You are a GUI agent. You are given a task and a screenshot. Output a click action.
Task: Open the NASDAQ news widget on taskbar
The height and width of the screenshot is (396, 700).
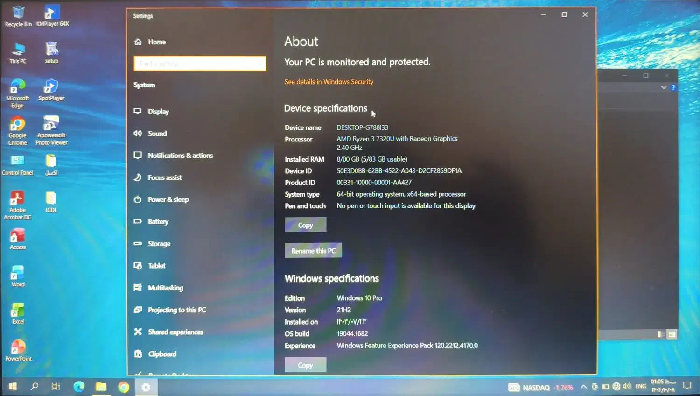point(541,387)
